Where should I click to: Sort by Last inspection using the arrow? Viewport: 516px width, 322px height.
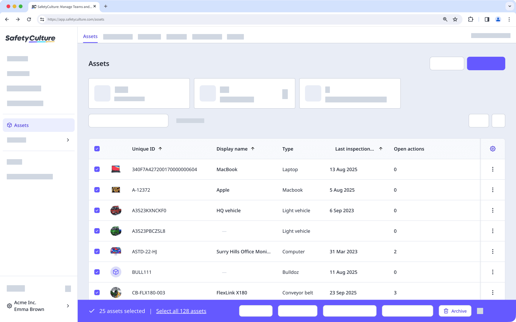point(381,148)
